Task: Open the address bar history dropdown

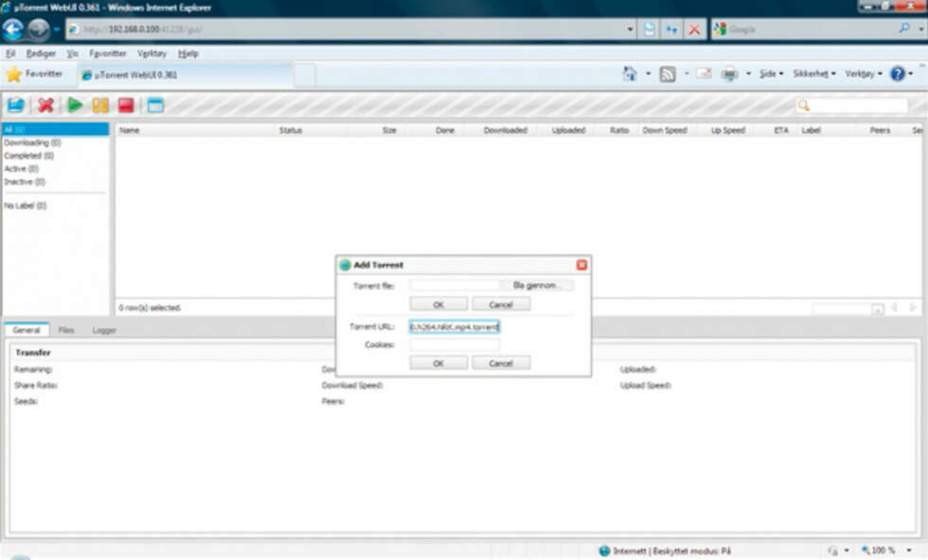Action: coord(630,29)
